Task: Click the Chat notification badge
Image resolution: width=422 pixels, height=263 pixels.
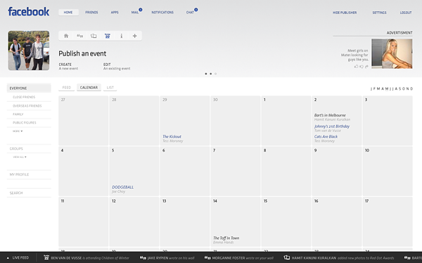Action: click(x=196, y=10)
